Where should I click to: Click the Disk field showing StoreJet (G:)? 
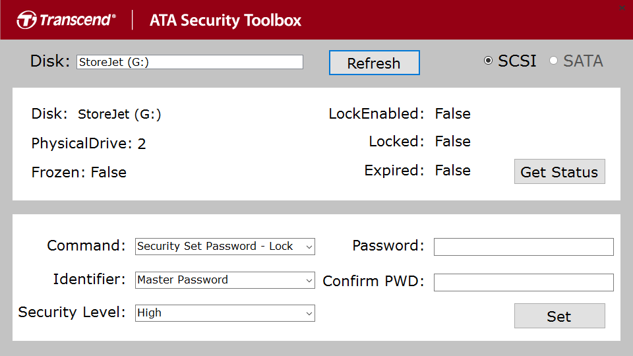[x=190, y=62]
